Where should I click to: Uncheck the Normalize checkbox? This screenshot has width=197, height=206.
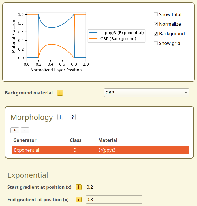tap(156, 24)
